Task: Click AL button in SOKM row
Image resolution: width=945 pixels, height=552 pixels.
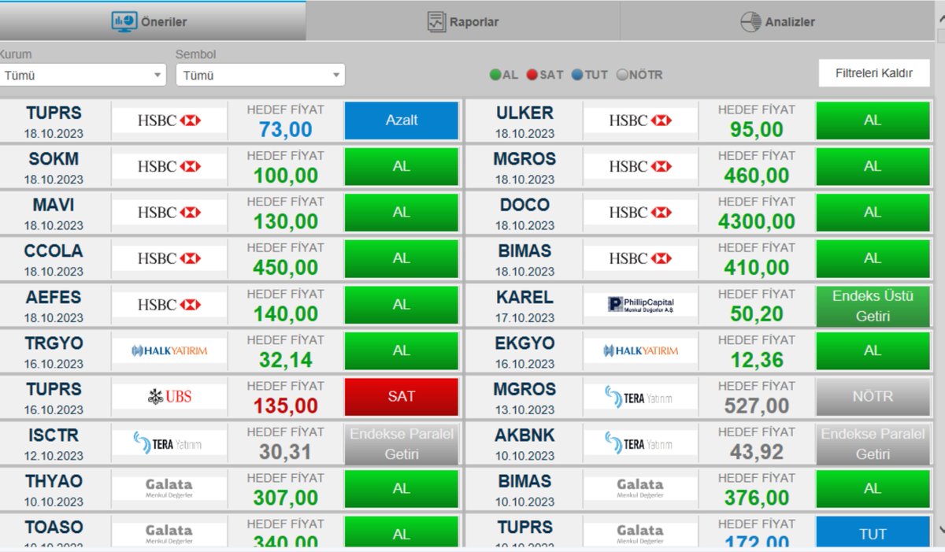Action: [x=402, y=166]
